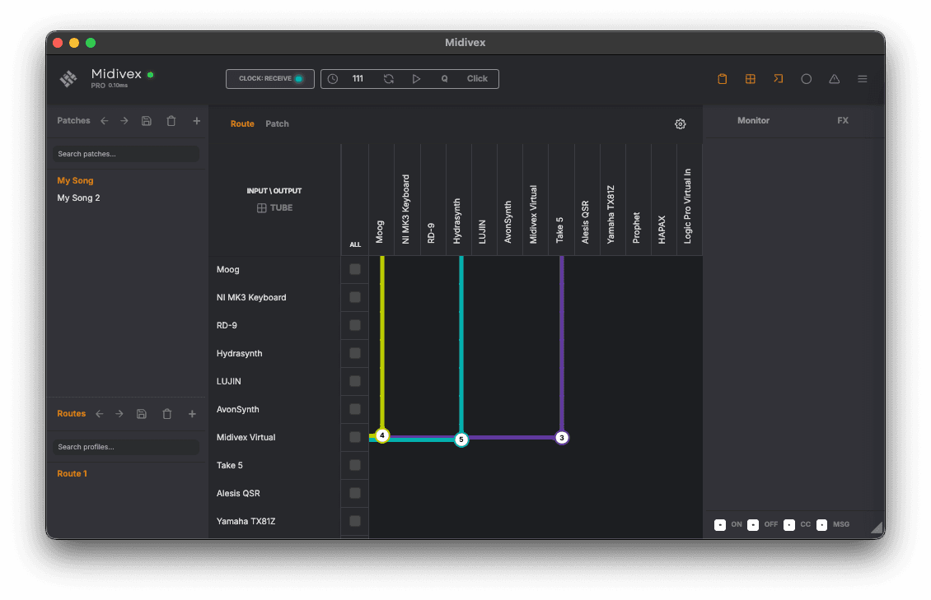Click the Q quantize button

(x=444, y=78)
